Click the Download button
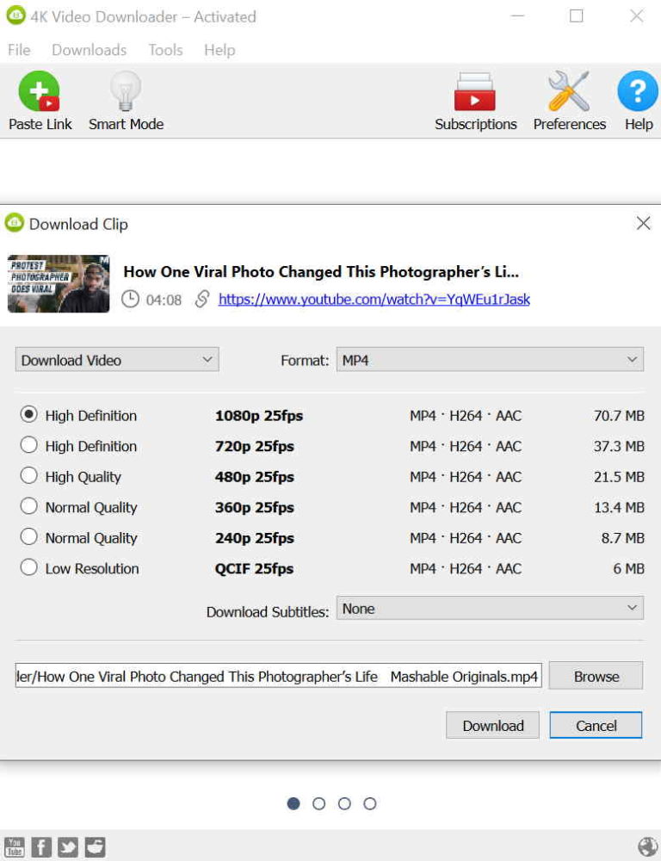The image size is (661, 861). pos(492,725)
